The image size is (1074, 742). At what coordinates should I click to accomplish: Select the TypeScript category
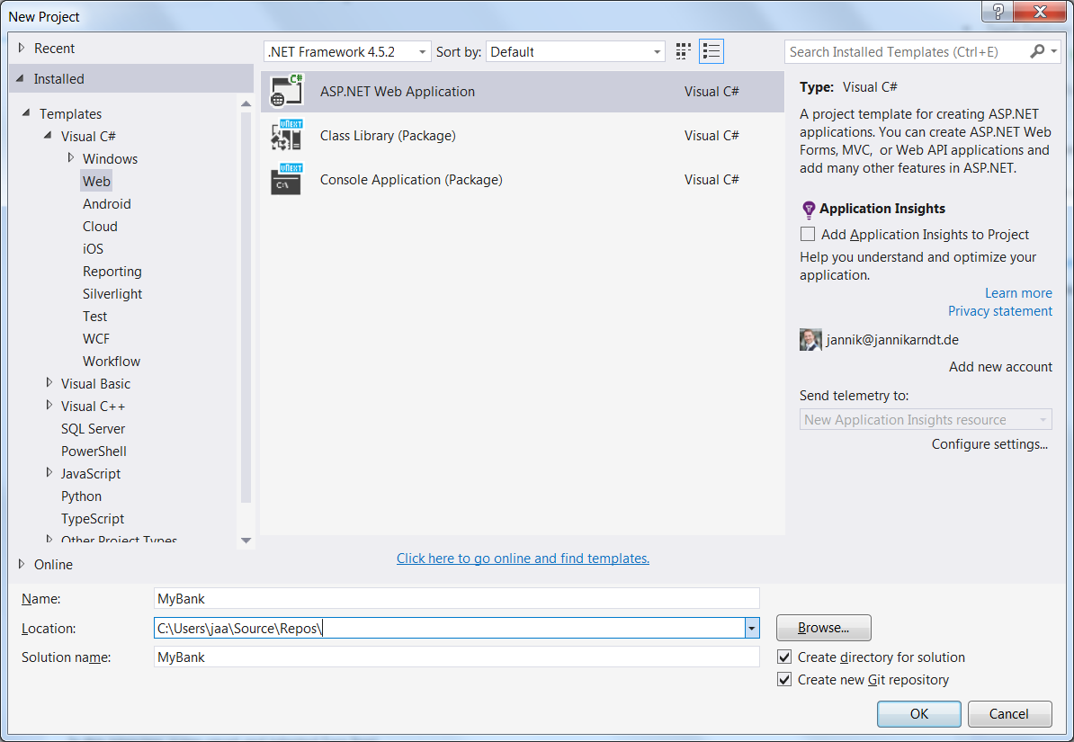click(x=93, y=519)
